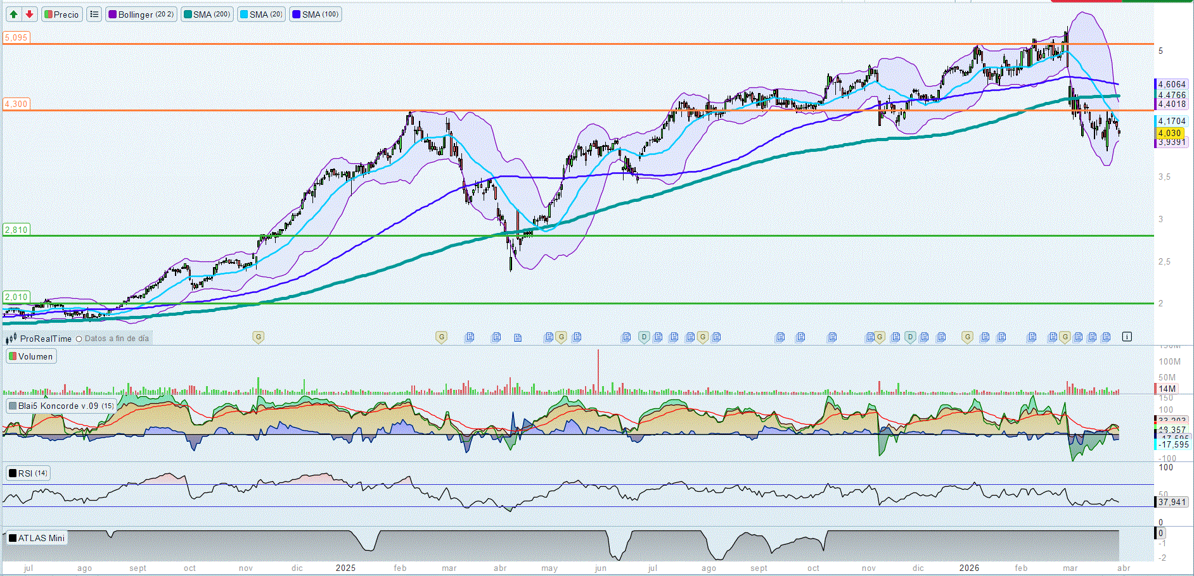Expand the RSI (14) indicator options

coord(28,473)
